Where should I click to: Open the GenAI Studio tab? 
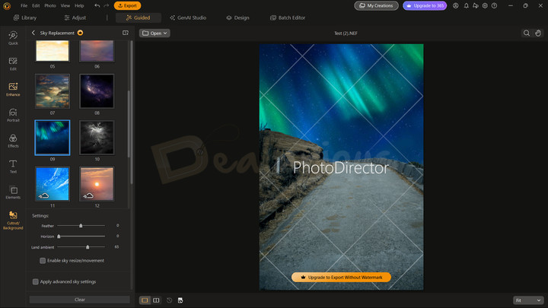188,17
